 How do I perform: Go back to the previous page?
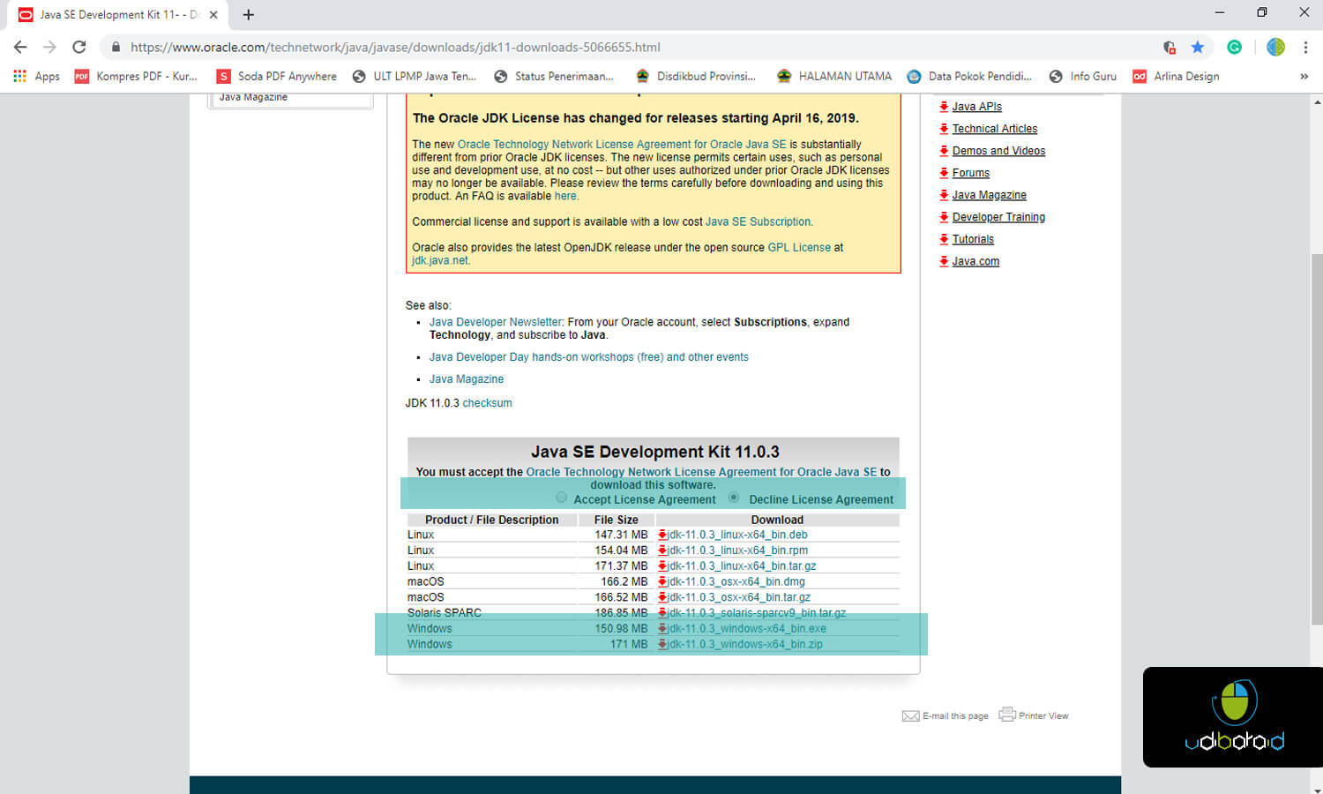coord(20,47)
